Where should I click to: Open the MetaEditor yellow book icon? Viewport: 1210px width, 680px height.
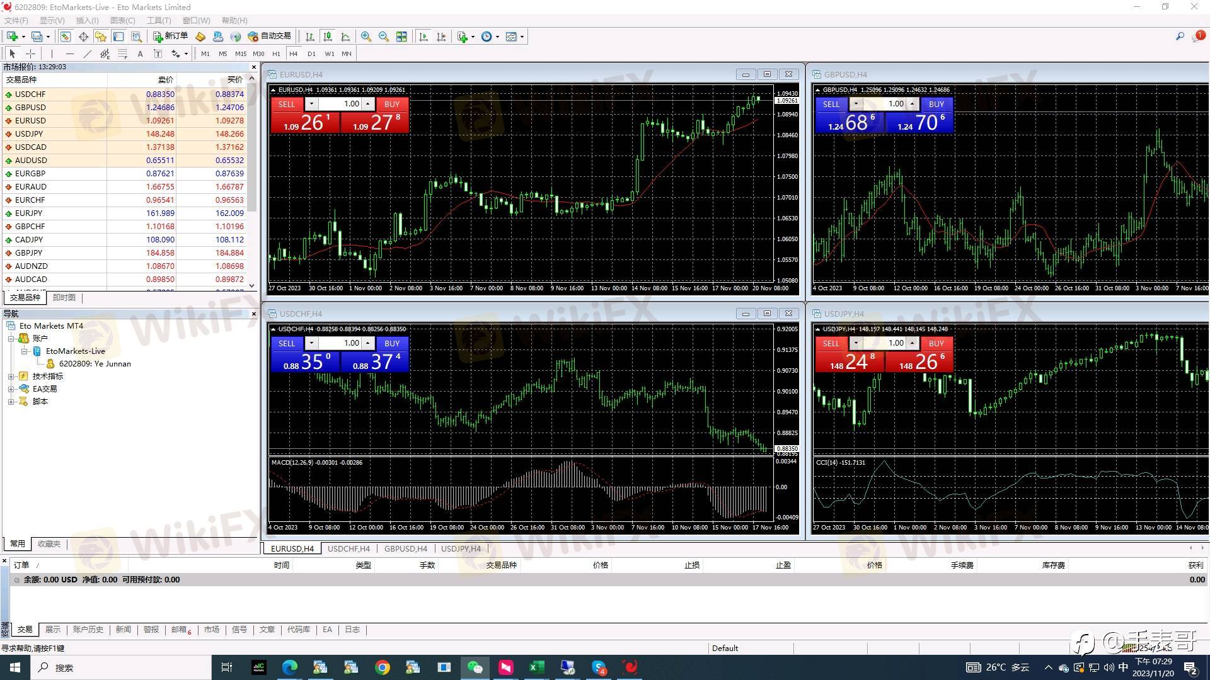tap(200, 37)
